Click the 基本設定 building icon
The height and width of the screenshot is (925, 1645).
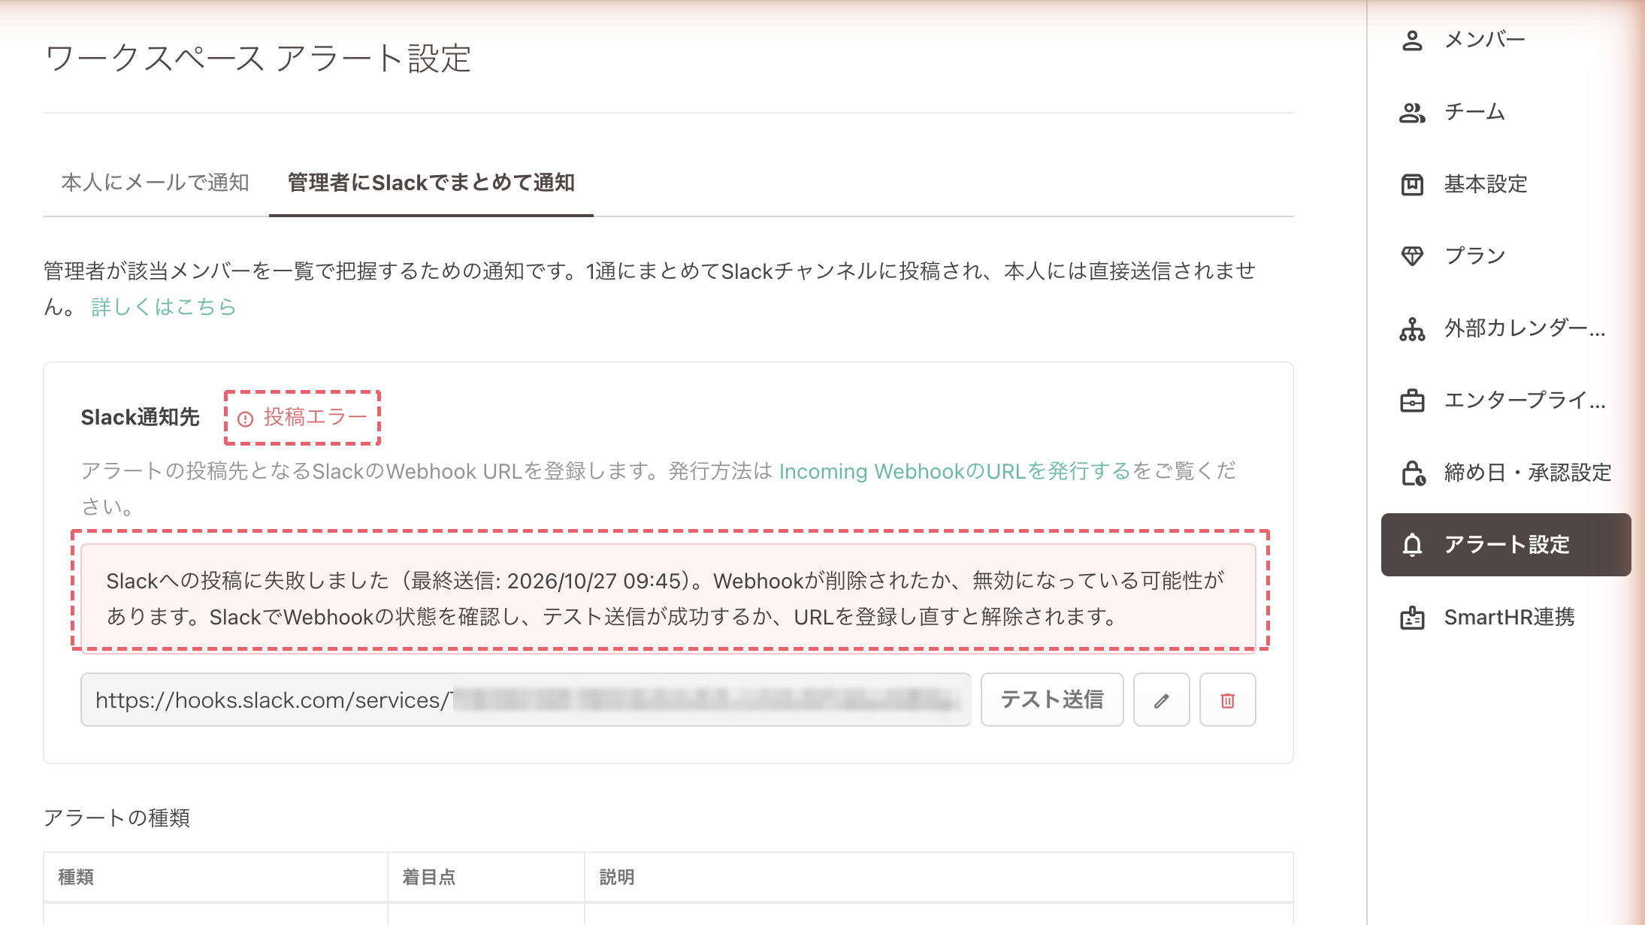point(1412,184)
